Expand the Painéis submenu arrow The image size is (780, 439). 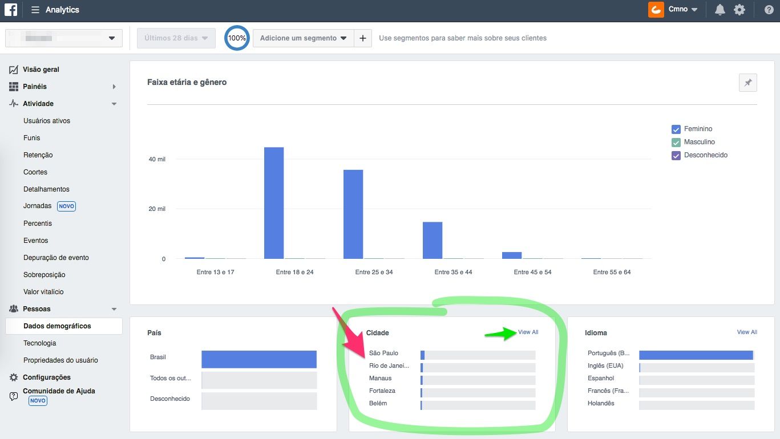(x=114, y=87)
